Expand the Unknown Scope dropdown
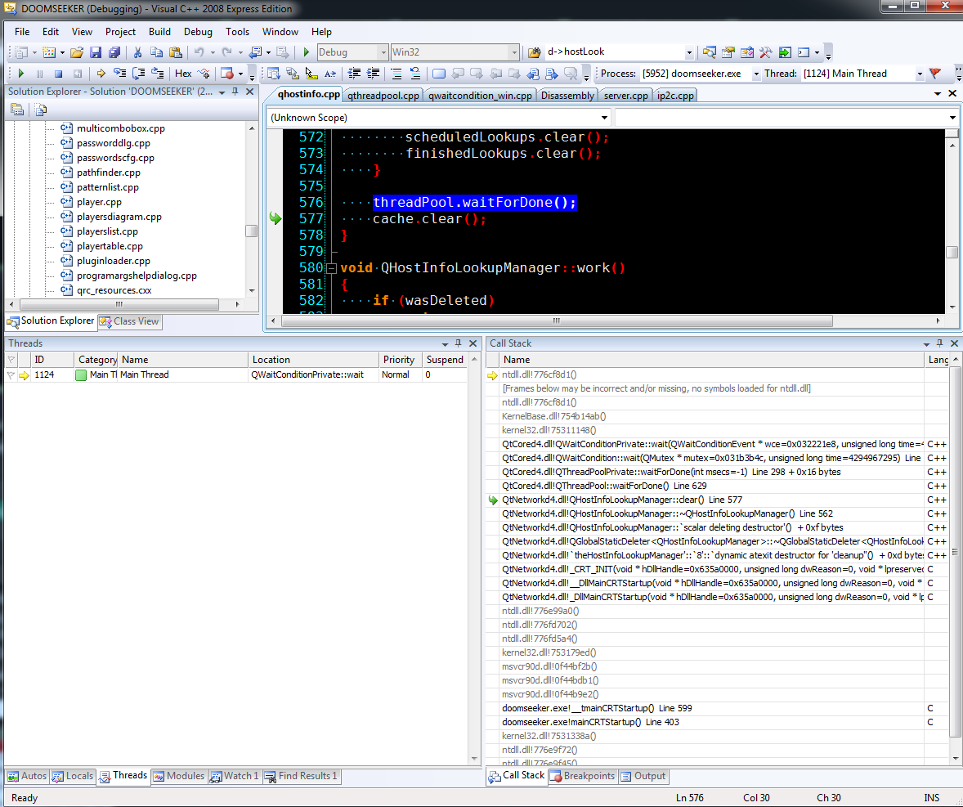This screenshot has height=807, width=963. coord(604,118)
